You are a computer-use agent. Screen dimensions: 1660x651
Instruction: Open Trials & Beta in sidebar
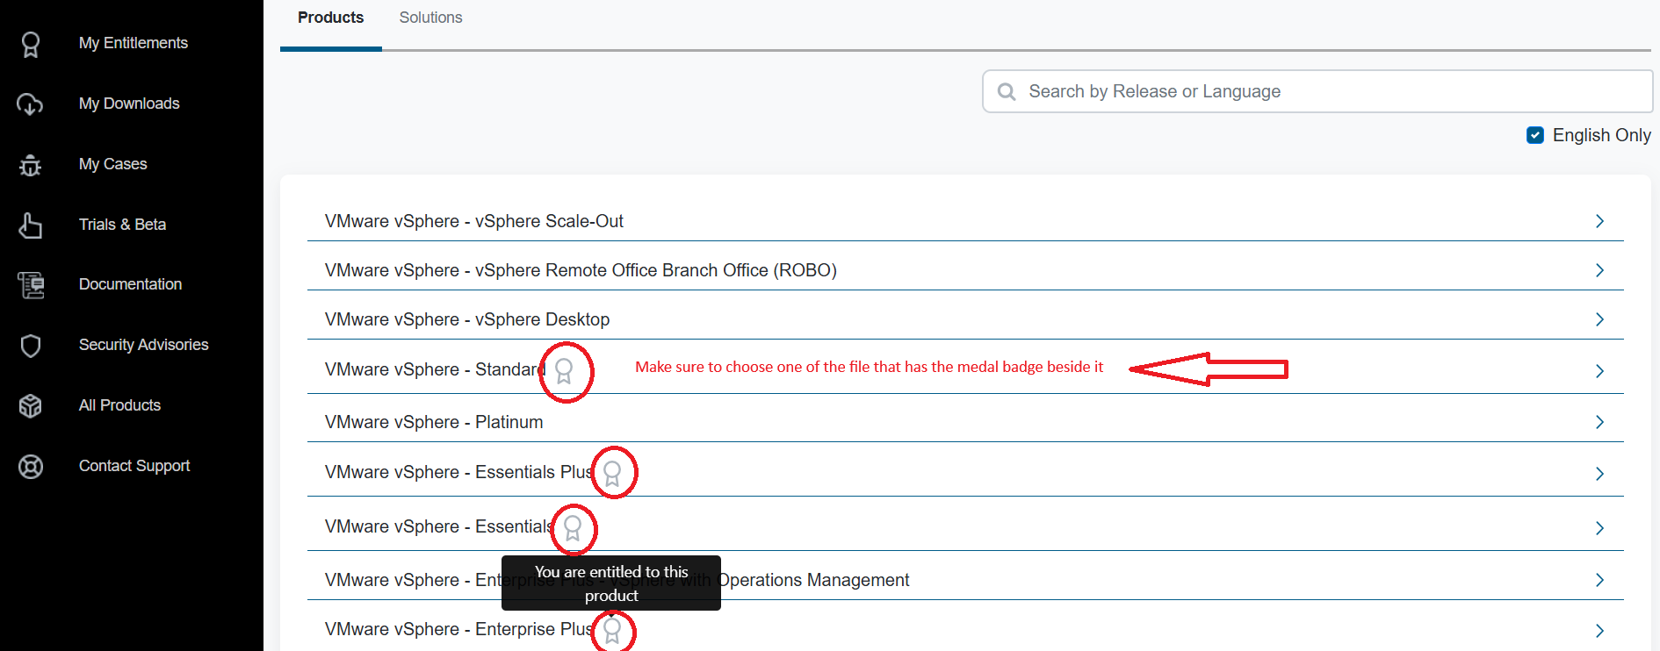point(123,225)
